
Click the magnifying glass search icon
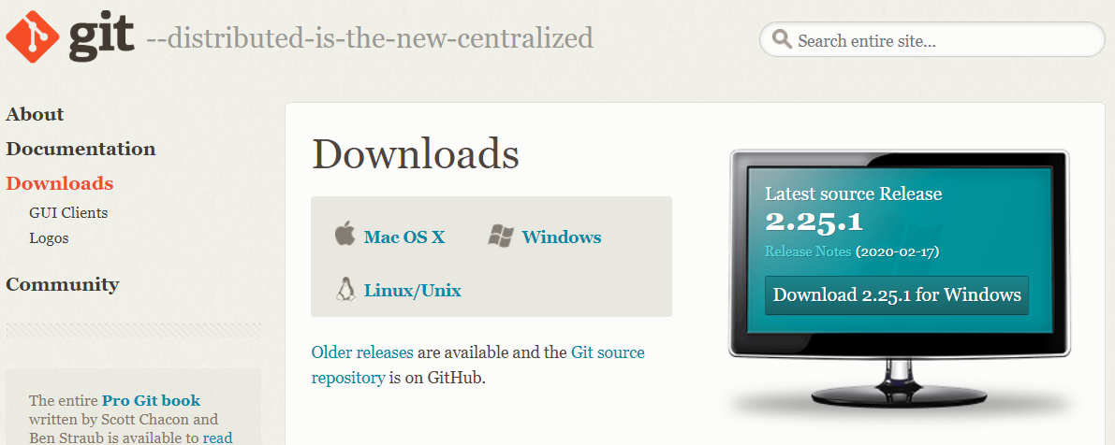click(783, 39)
